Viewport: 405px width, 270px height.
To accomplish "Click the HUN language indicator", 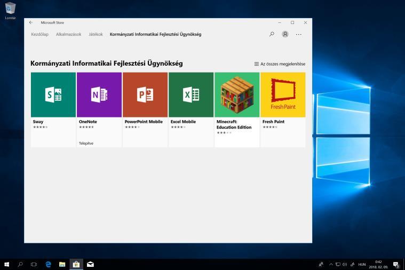I will click(x=362, y=264).
